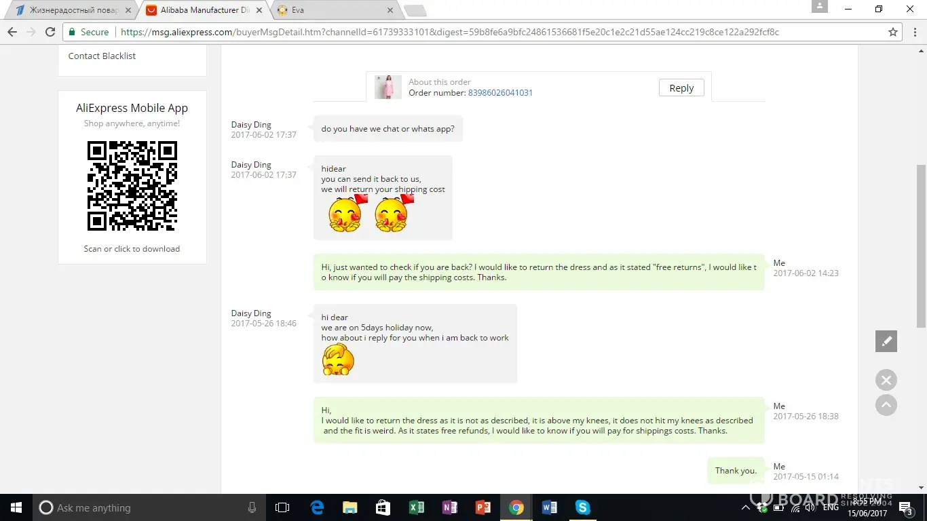Click the round back-to-top arrow icon
Viewport: 927px width, 521px height.
point(886,405)
